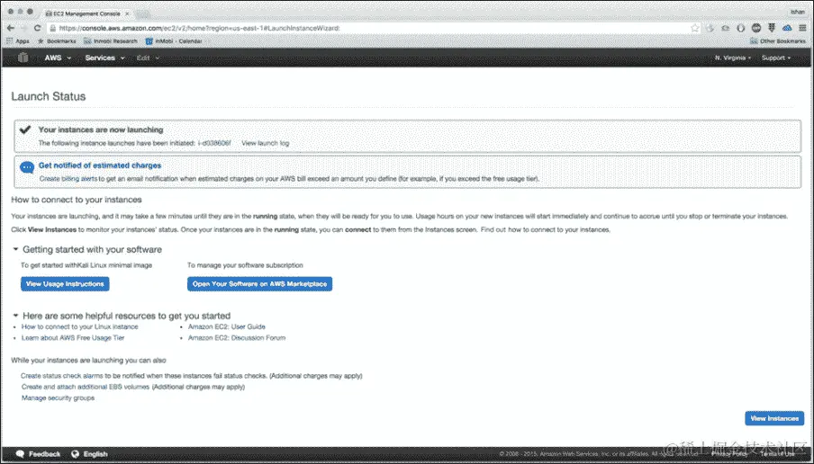Viewport: 814px width, 464px height.
Task: Click the ishan profile button
Action: pyautogui.click(x=798, y=12)
